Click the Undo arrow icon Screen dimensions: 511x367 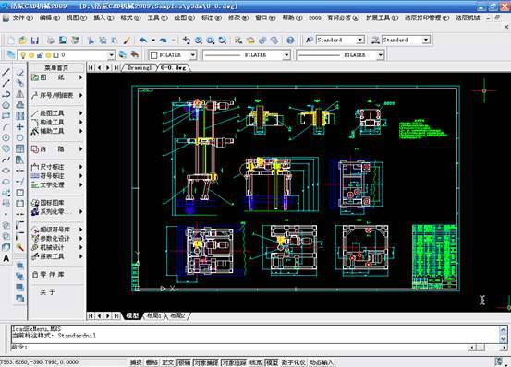143,41
